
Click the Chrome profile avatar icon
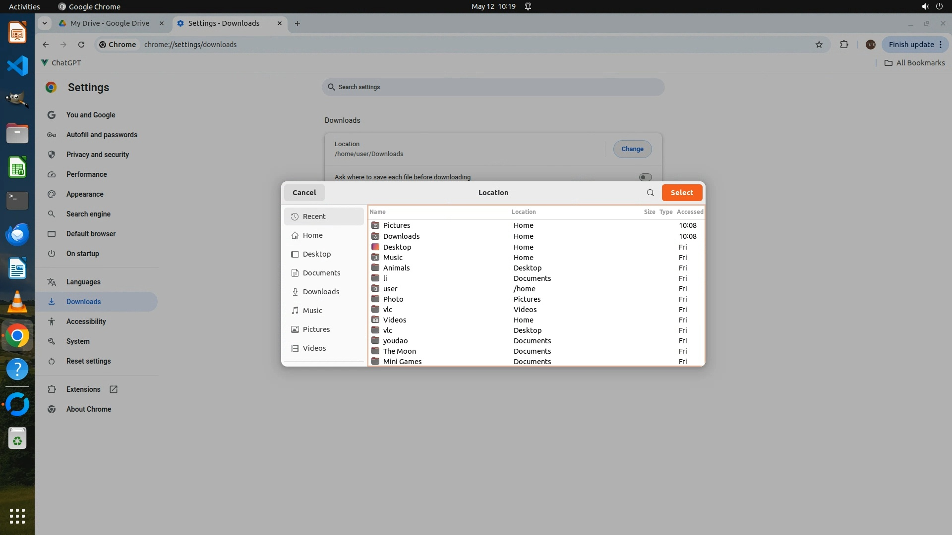click(x=870, y=45)
